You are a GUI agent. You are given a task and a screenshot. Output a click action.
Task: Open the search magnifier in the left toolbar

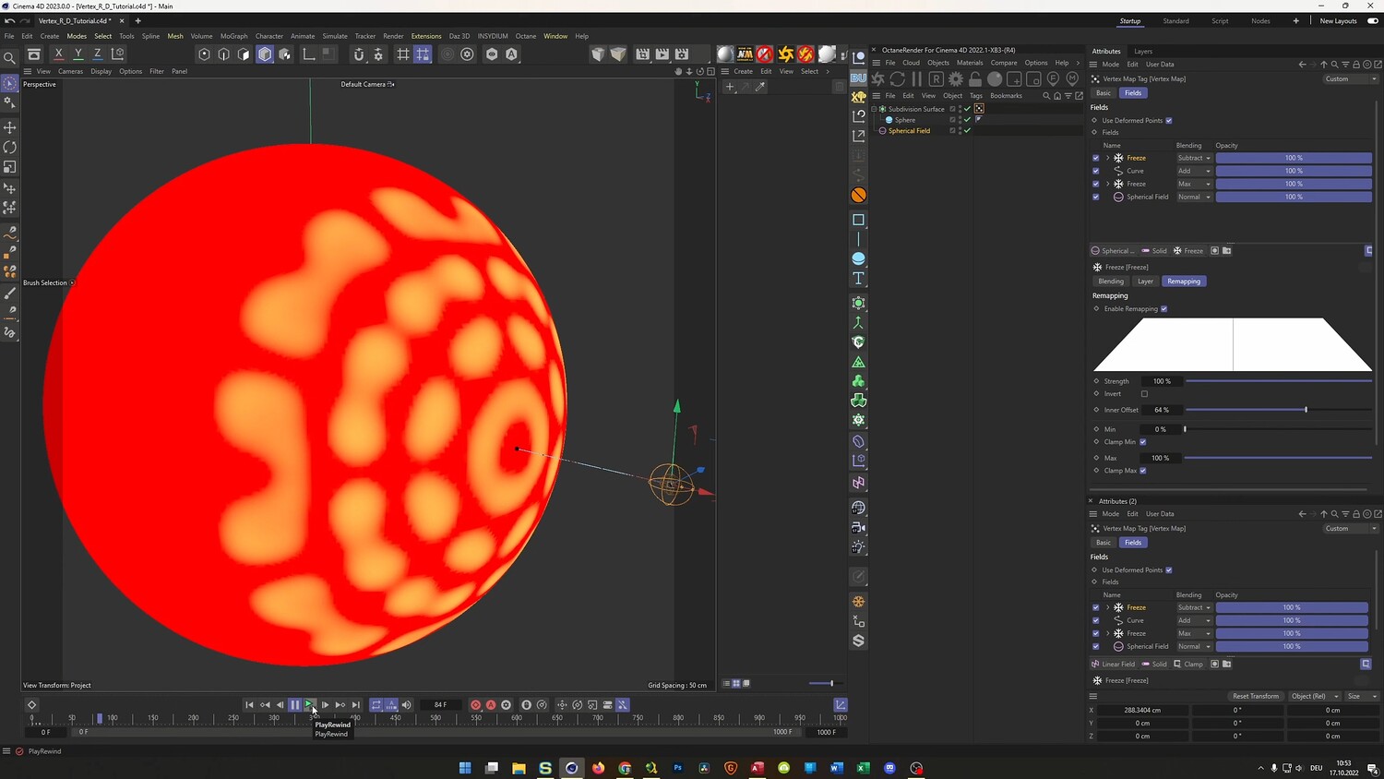click(x=10, y=58)
